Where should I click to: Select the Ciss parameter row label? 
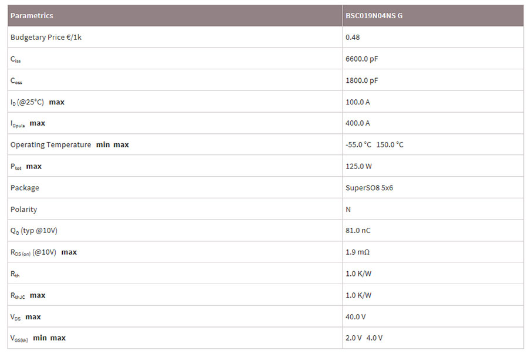pos(16,59)
